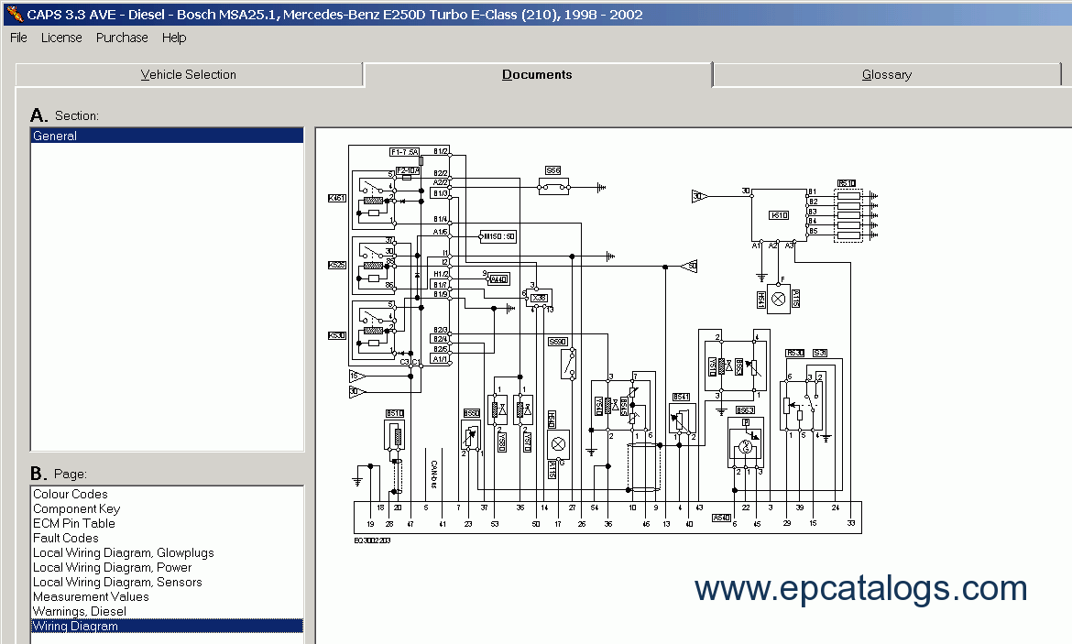Select General in the Section list
This screenshot has width=1072, height=644.
(x=168, y=136)
